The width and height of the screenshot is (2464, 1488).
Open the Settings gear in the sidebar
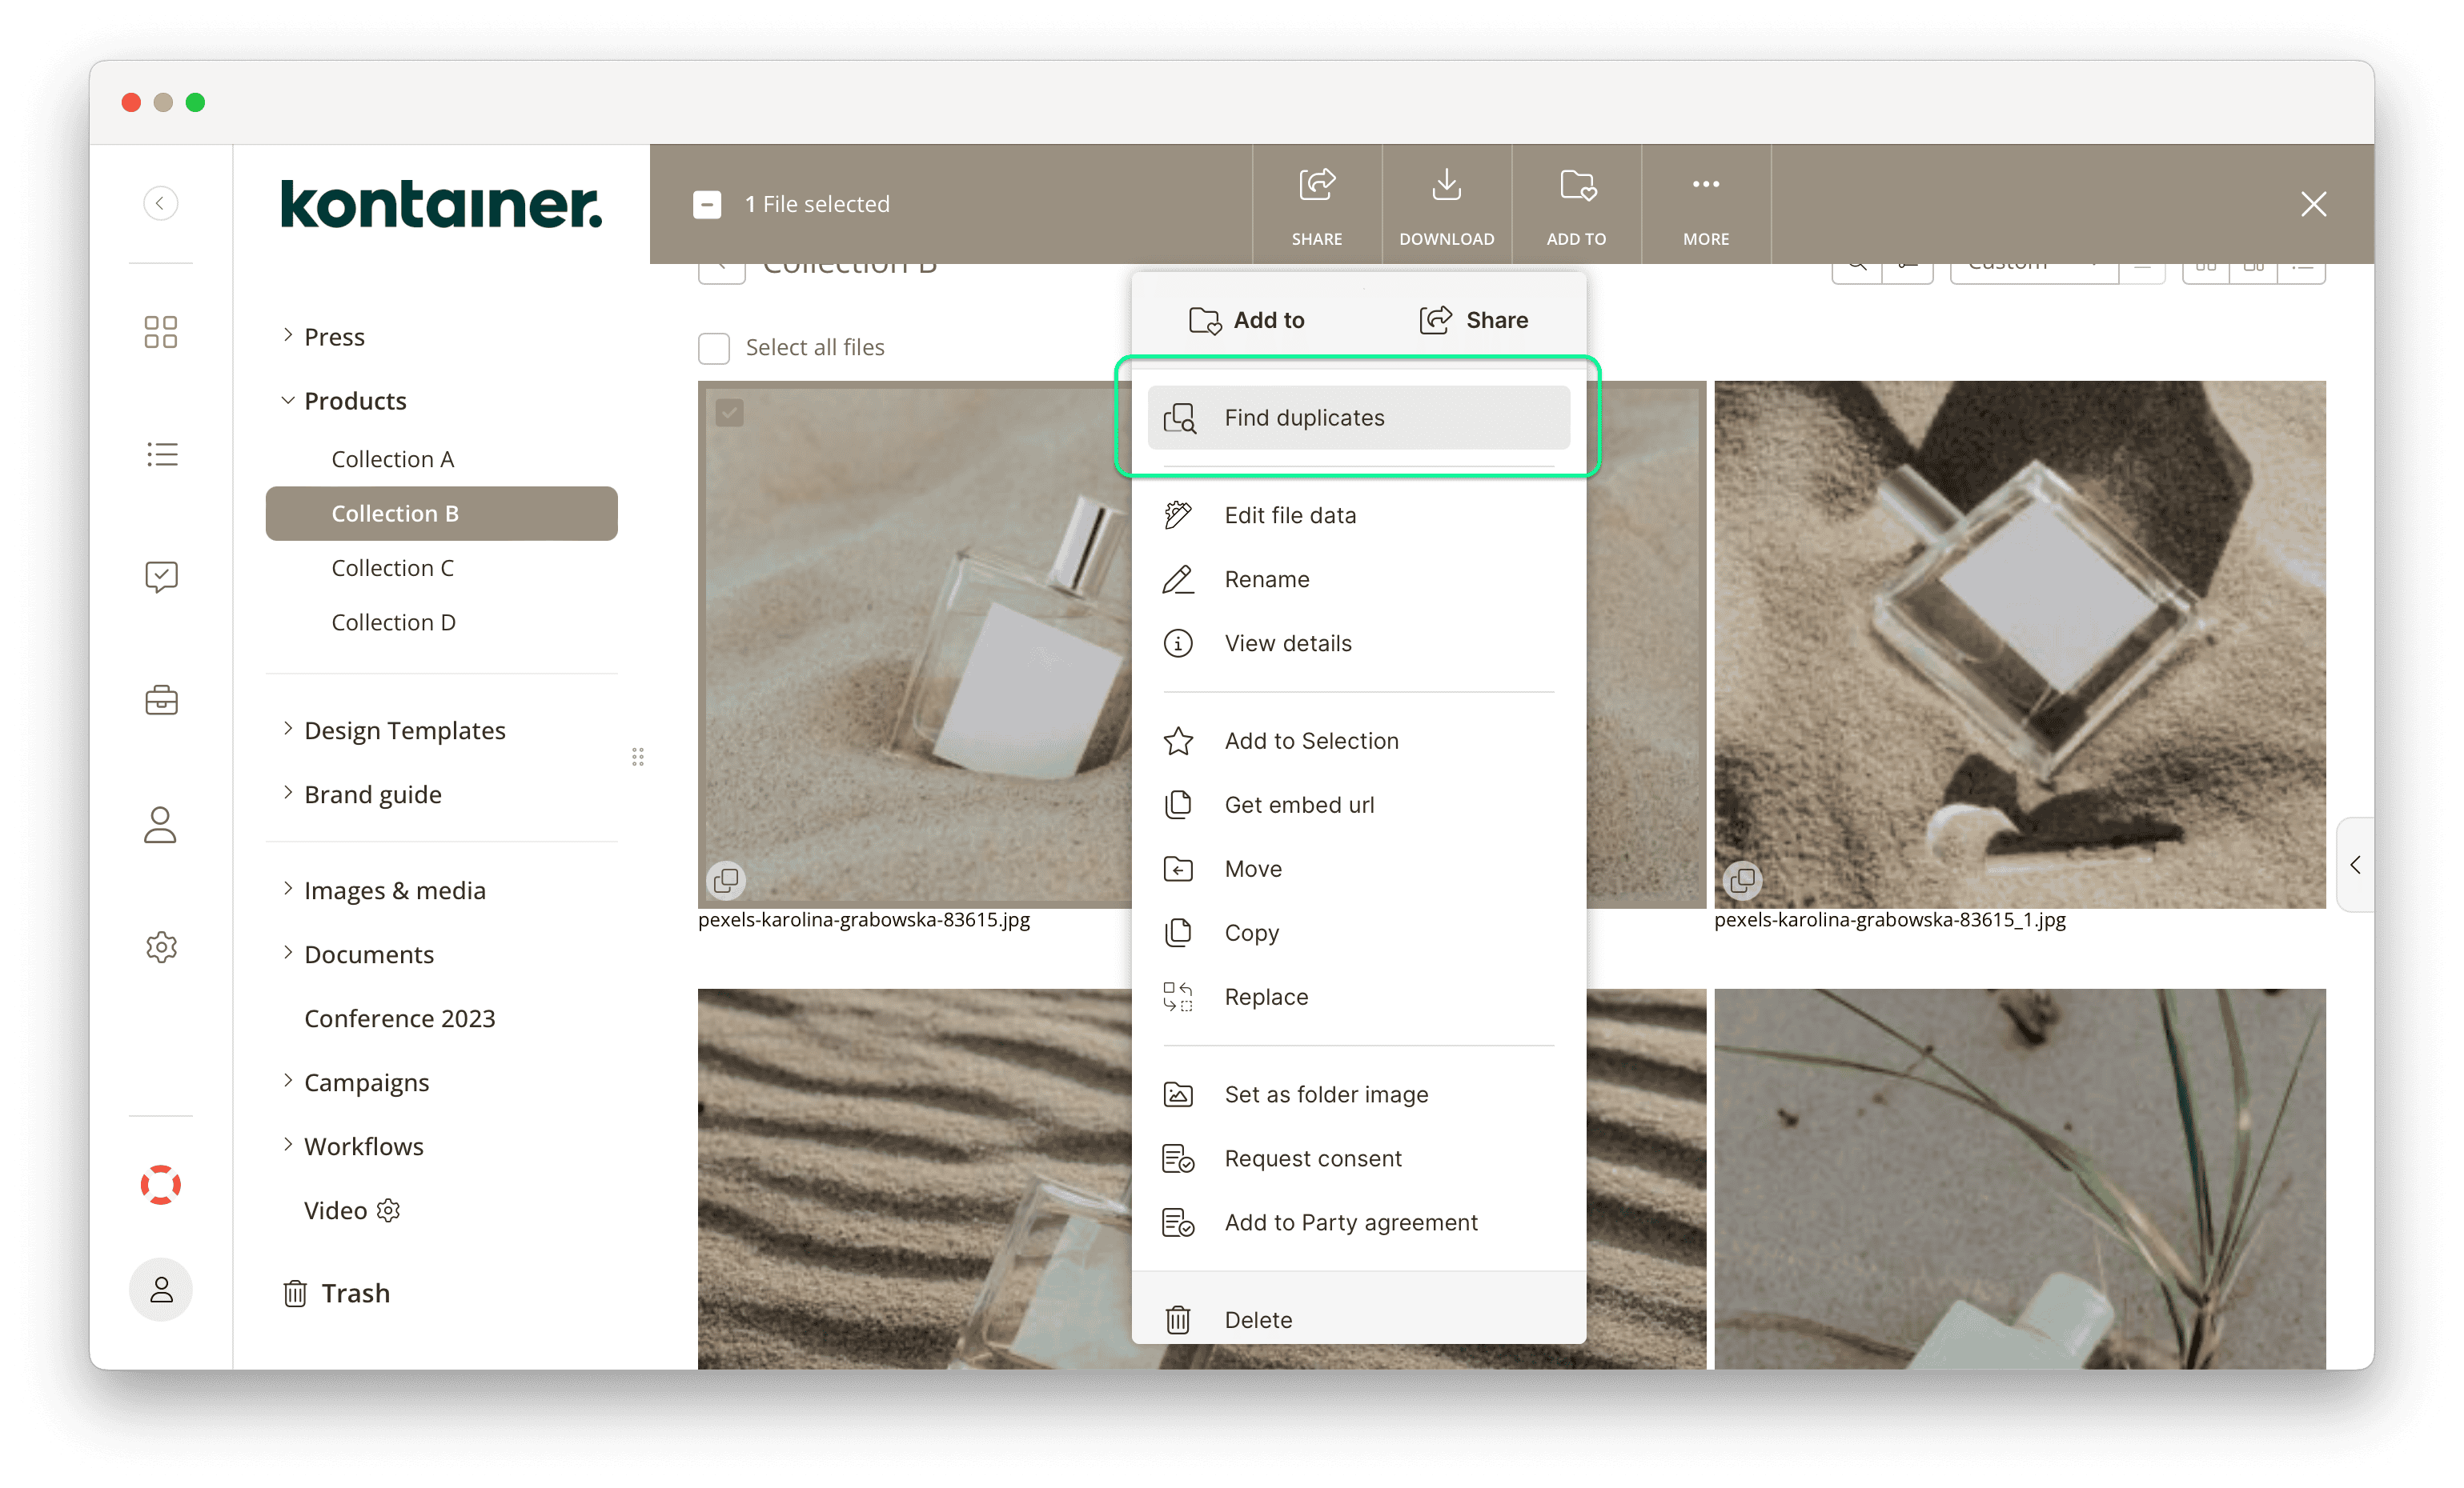click(160, 946)
